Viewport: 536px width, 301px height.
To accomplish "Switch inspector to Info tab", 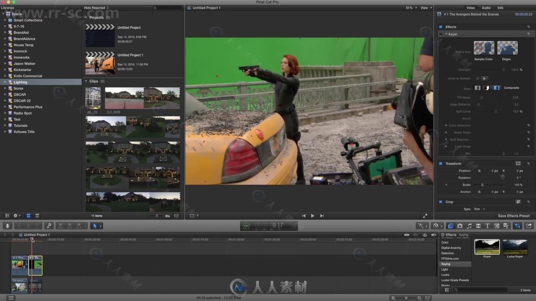I will [500, 8].
